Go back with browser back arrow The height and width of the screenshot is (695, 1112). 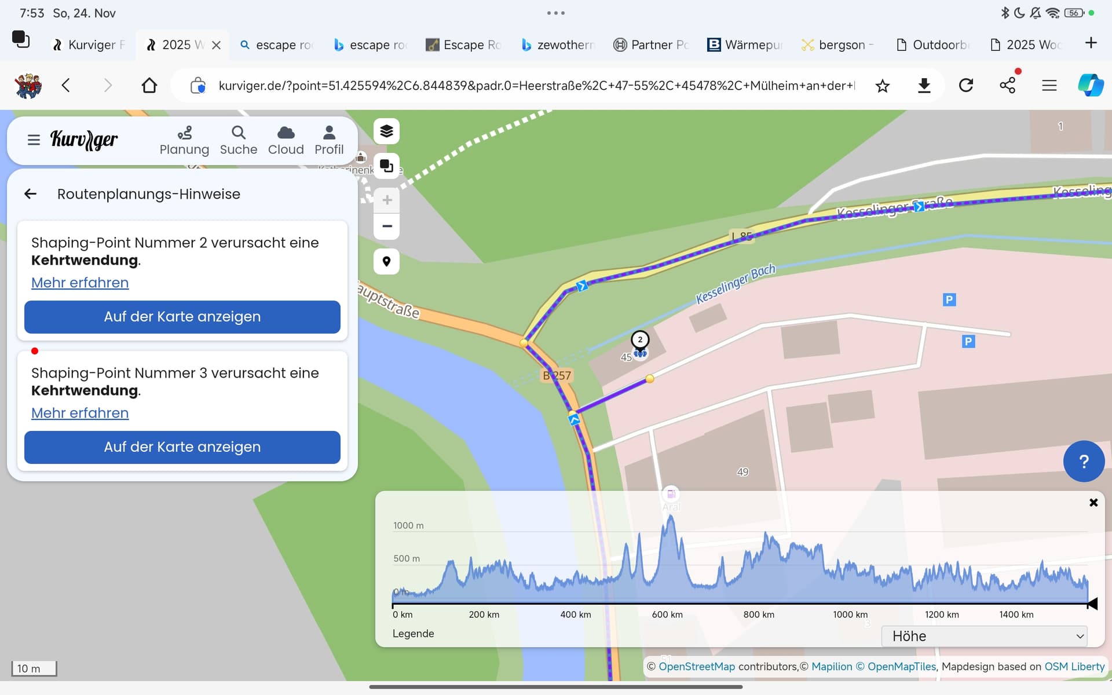coord(66,86)
